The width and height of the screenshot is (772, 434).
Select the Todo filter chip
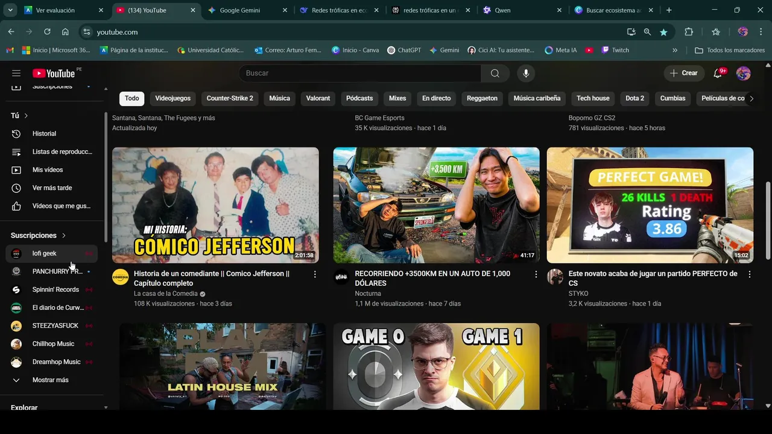(132, 98)
